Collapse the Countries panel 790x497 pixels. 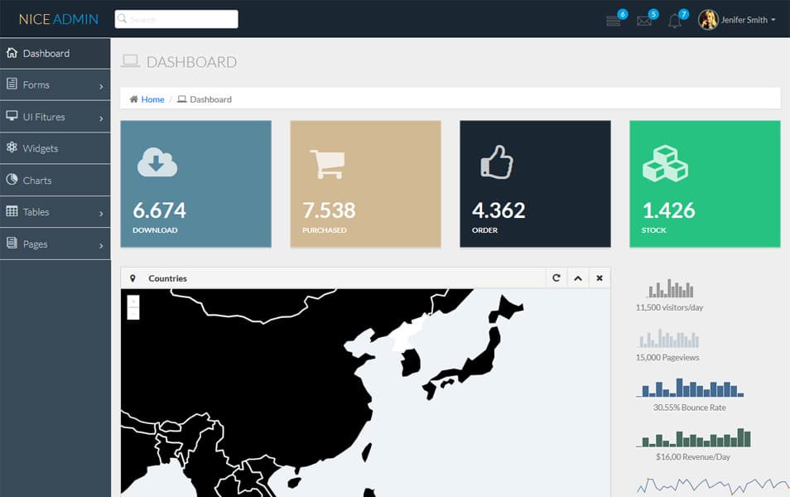click(x=578, y=277)
